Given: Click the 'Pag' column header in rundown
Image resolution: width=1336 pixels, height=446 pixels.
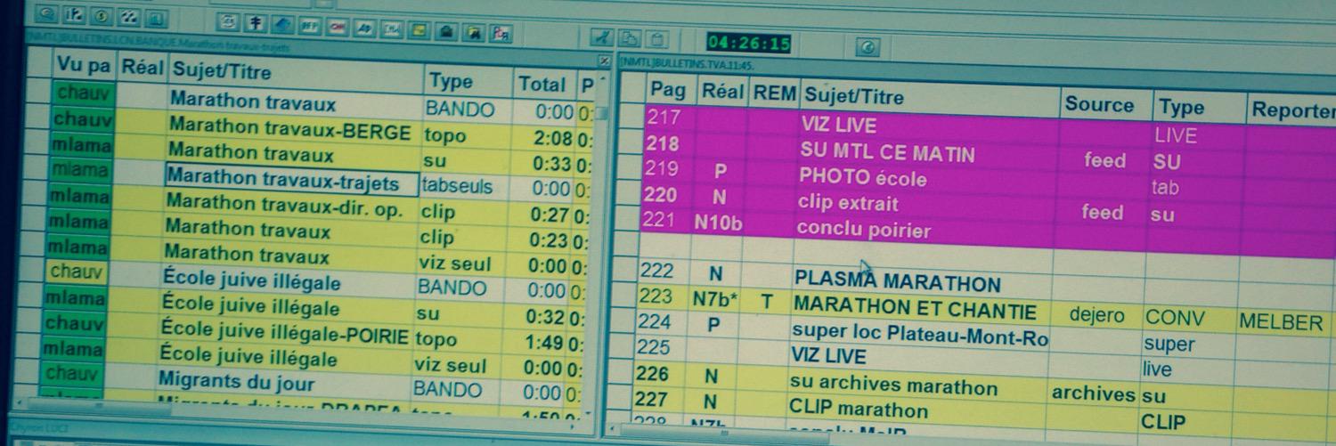Looking at the screenshot, I should pos(668,89).
